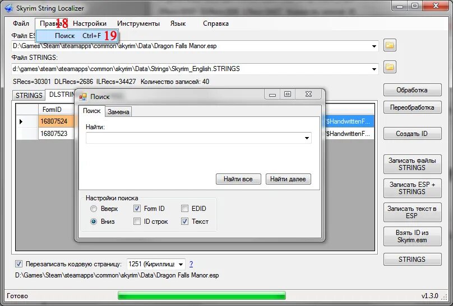453x306 pixels.
Task: Toggle Перезаписать кодовую страницу checkbox
Action: pyautogui.click(x=19, y=263)
